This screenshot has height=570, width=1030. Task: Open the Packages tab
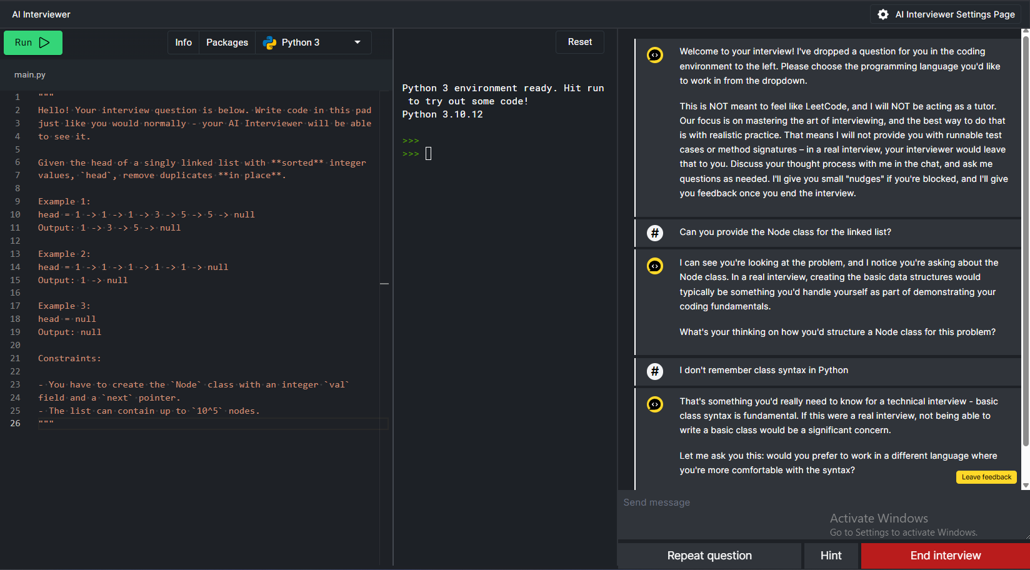click(227, 42)
